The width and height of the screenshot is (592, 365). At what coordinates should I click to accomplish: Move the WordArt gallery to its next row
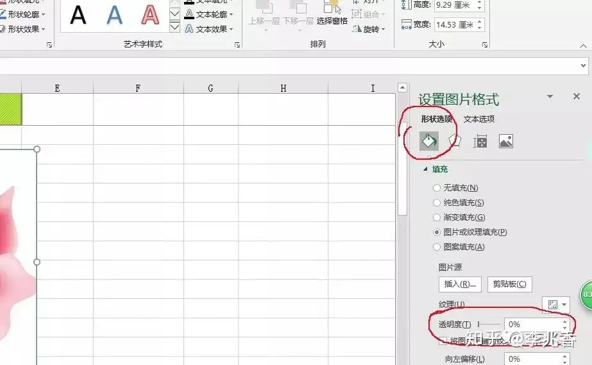pos(174,14)
